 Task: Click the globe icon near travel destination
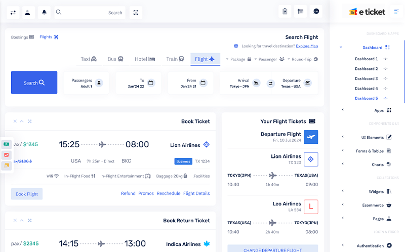[x=236, y=46]
